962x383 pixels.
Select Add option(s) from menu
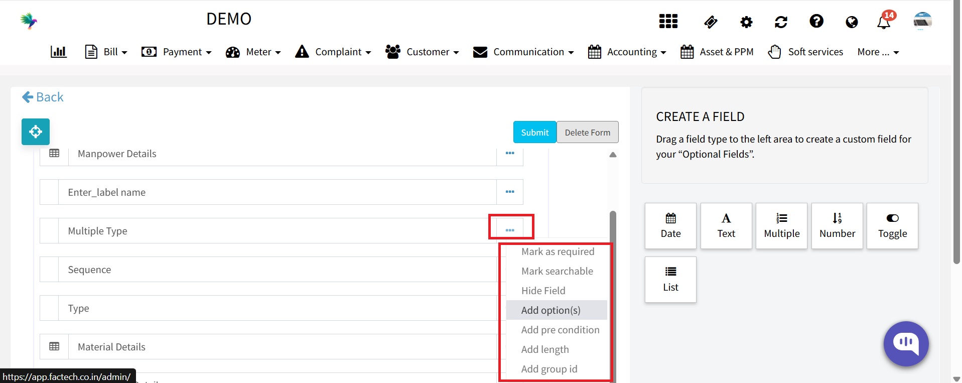tap(551, 310)
